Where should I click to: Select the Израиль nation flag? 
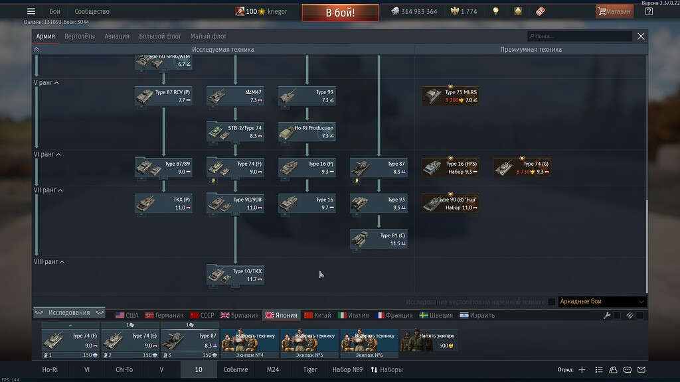[x=477, y=315]
